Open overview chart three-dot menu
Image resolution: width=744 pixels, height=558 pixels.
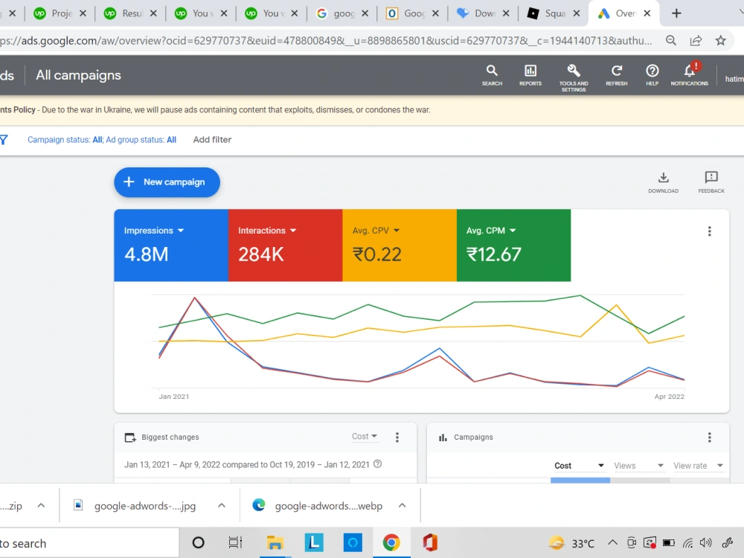click(x=709, y=231)
